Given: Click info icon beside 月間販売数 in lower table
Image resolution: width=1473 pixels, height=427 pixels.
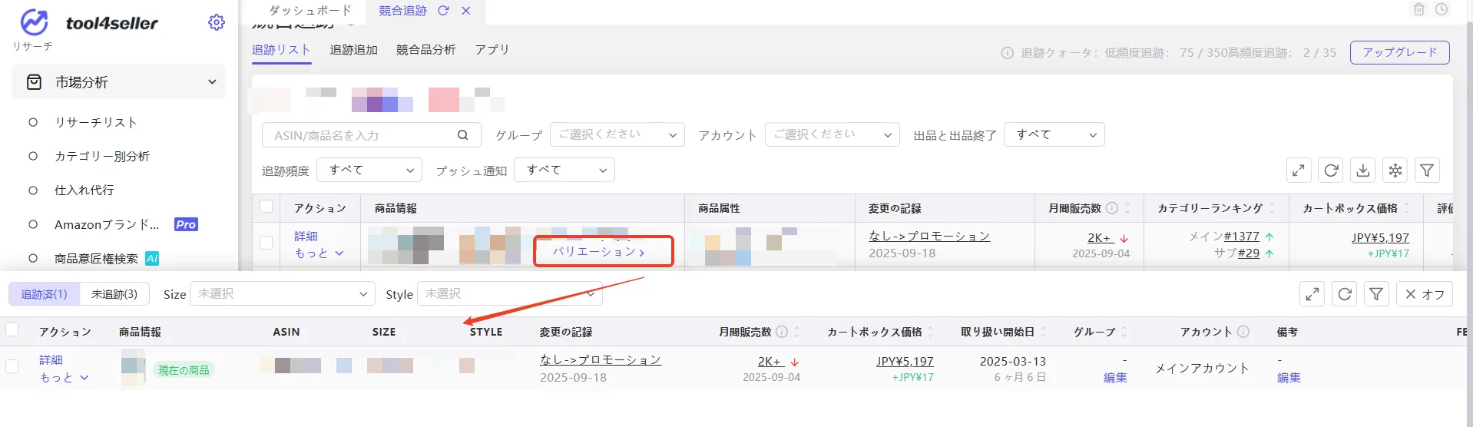Looking at the screenshot, I should click(782, 332).
